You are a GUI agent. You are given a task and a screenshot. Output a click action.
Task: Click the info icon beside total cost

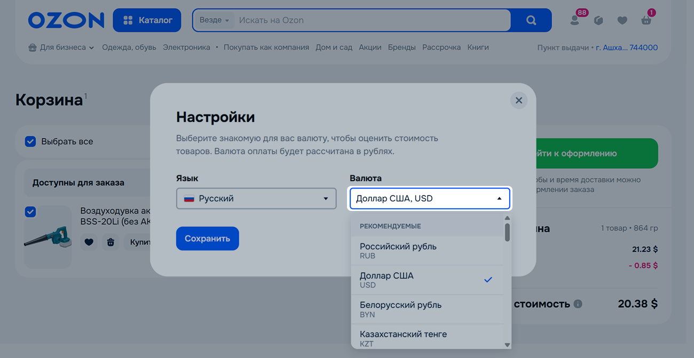tap(578, 304)
